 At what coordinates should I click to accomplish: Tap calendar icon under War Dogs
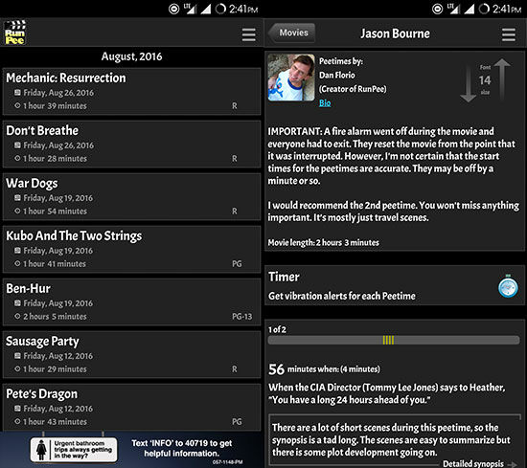(x=17, y=198)
